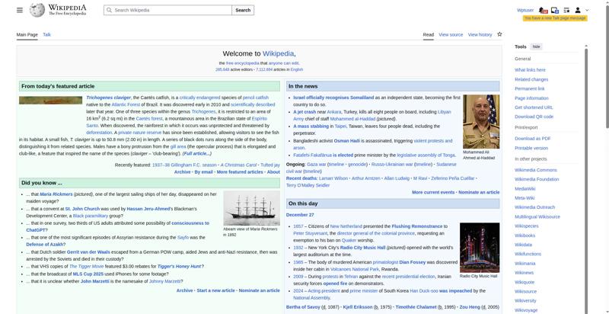Open the notices tray icon

pos(555,10)
